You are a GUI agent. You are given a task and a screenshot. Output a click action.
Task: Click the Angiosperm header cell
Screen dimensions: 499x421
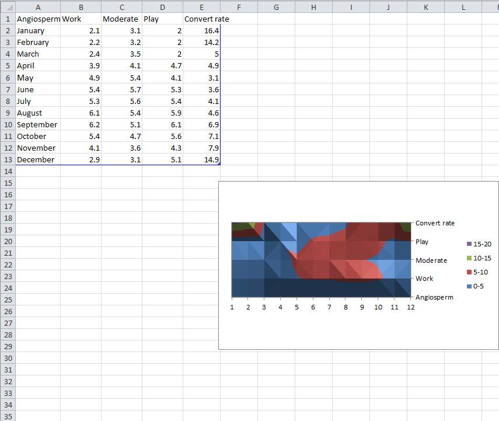tap(38, 19)
